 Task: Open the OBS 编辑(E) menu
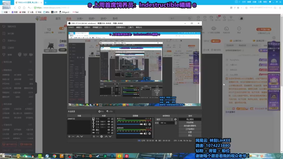tap(79, 28)
